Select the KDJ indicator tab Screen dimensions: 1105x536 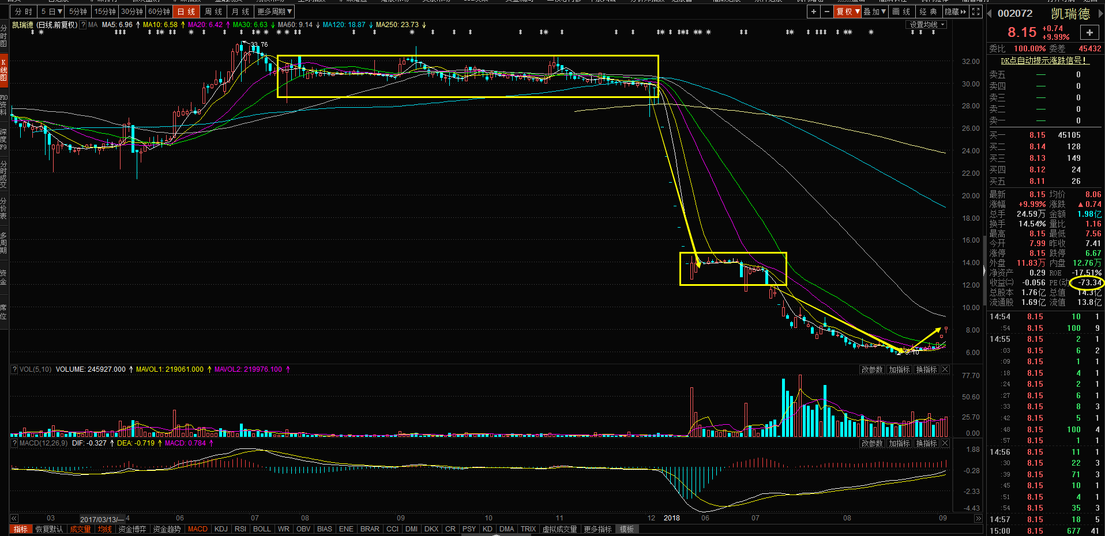click(221, 529)
